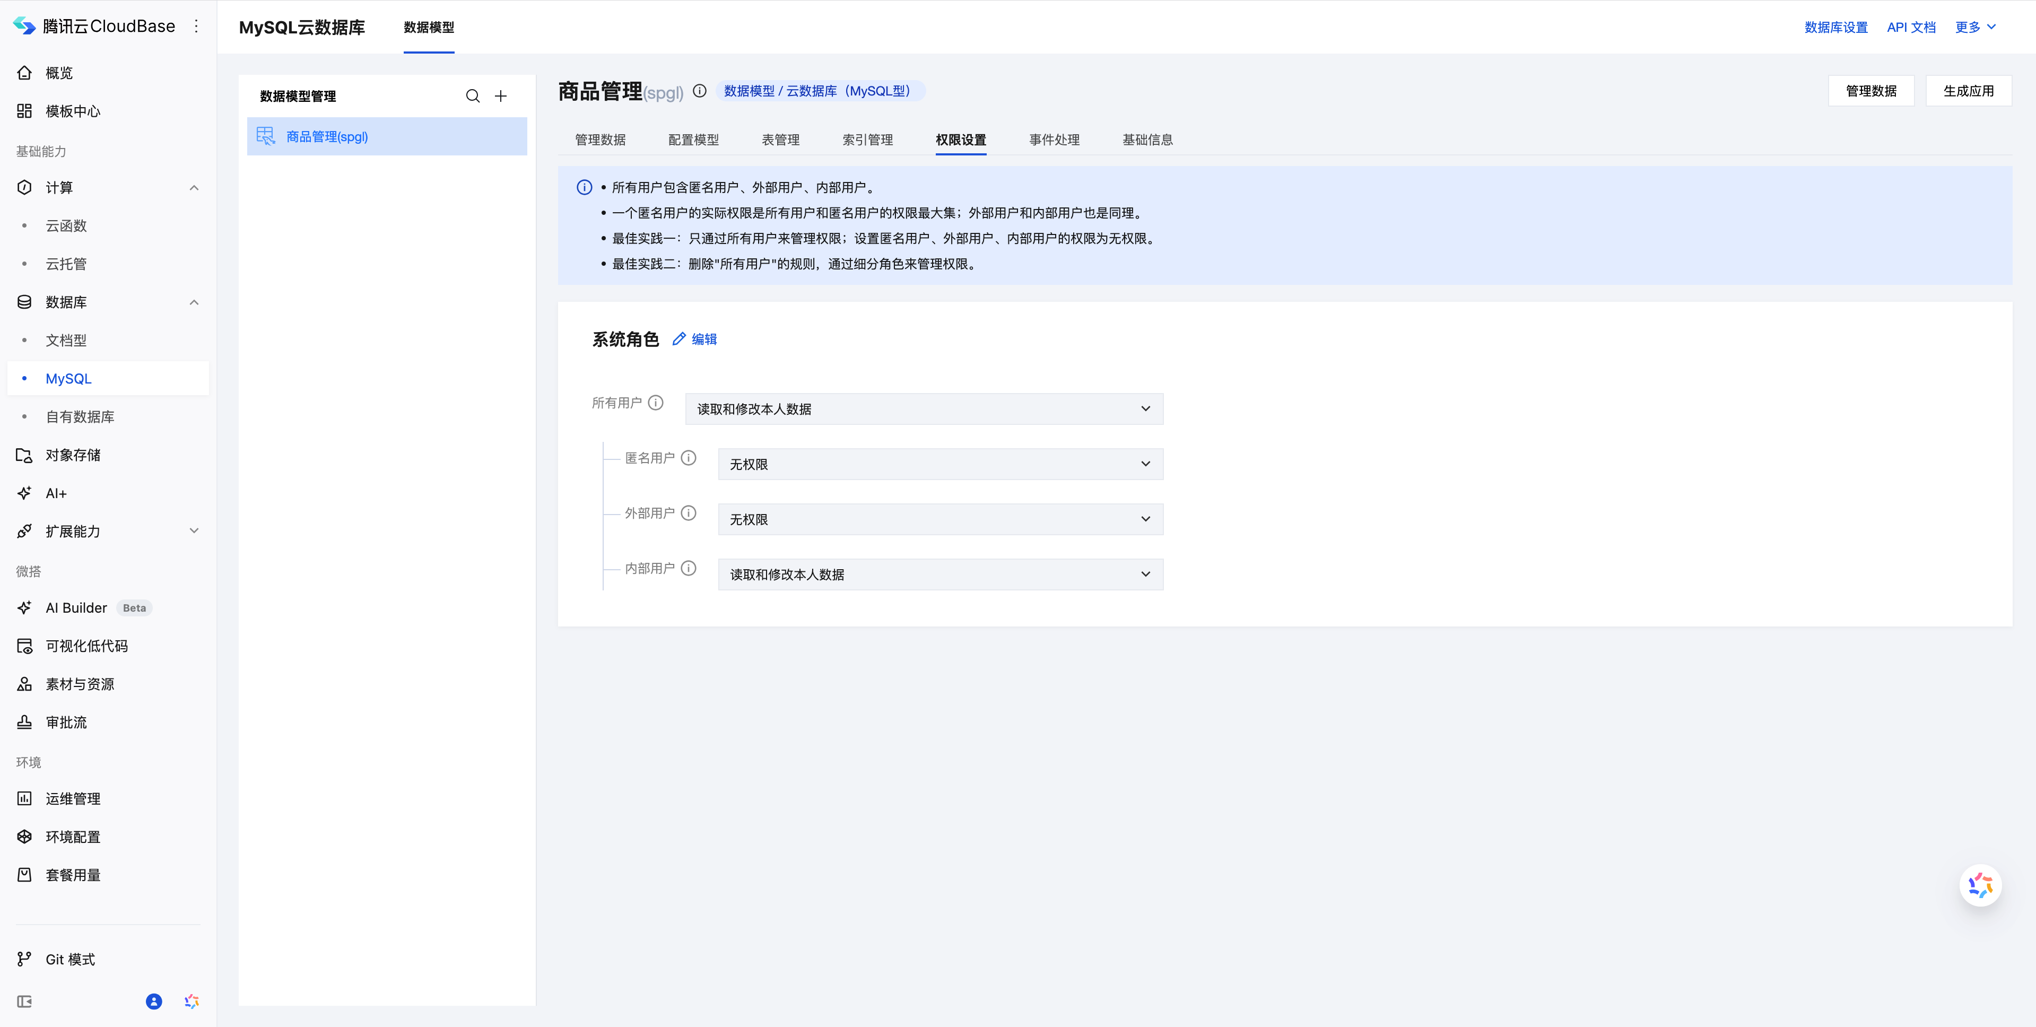
Task: Open the floating AI assistant button
Action: pos(1980,885)
